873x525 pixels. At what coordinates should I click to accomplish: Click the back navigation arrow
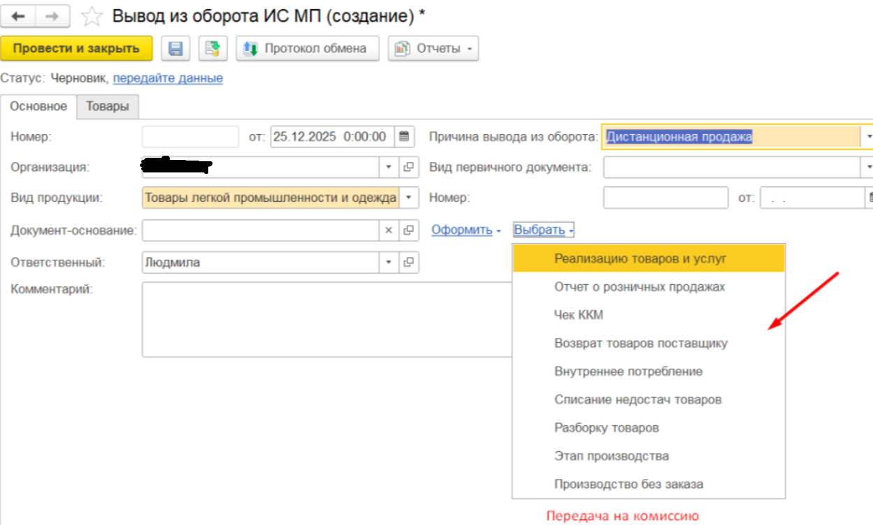pos(19,16)
